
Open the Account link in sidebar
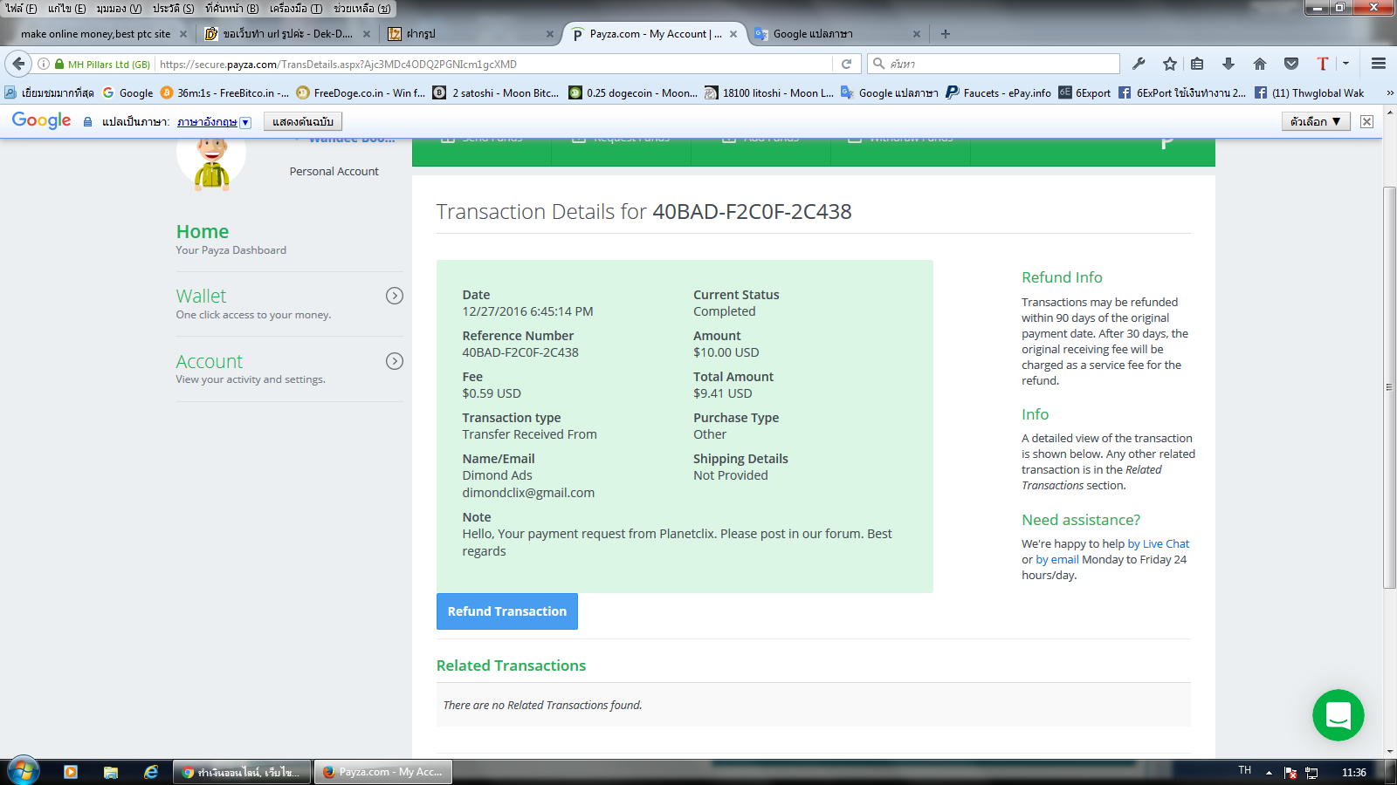pos(210,361)
